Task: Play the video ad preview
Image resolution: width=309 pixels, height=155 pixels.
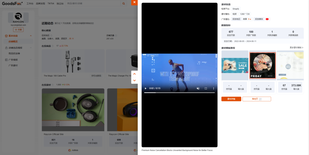Action: click(x=146, y=88)
